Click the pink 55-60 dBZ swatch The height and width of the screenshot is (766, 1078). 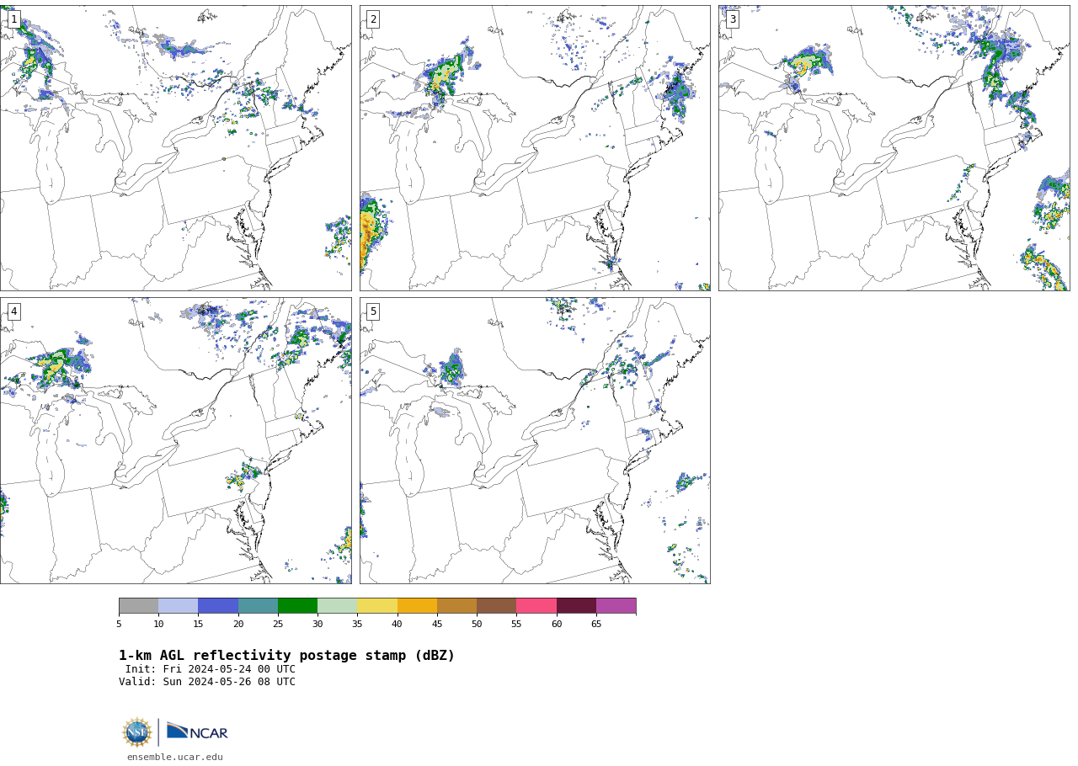[536, 606]
